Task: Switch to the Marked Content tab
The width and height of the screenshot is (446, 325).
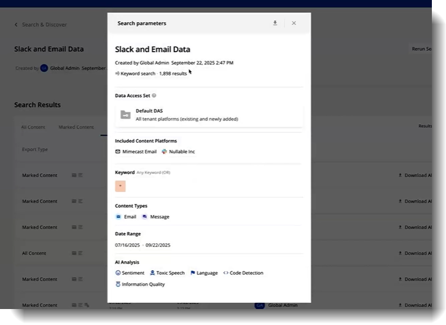Action: tap(76, 127)
